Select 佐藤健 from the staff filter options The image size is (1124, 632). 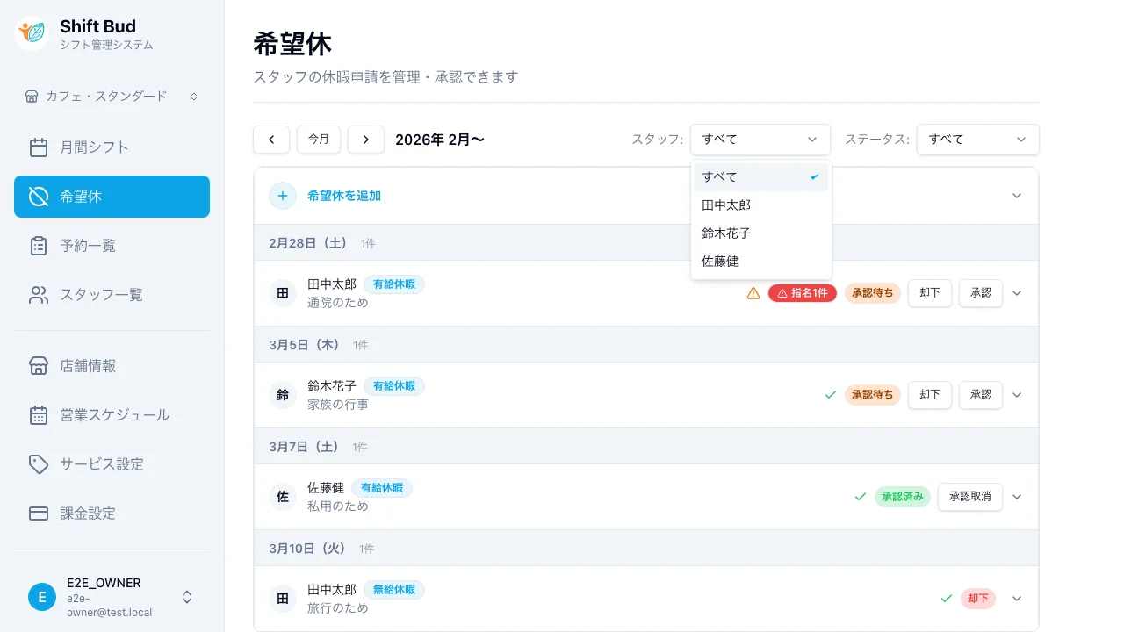(x=720, y=261)
